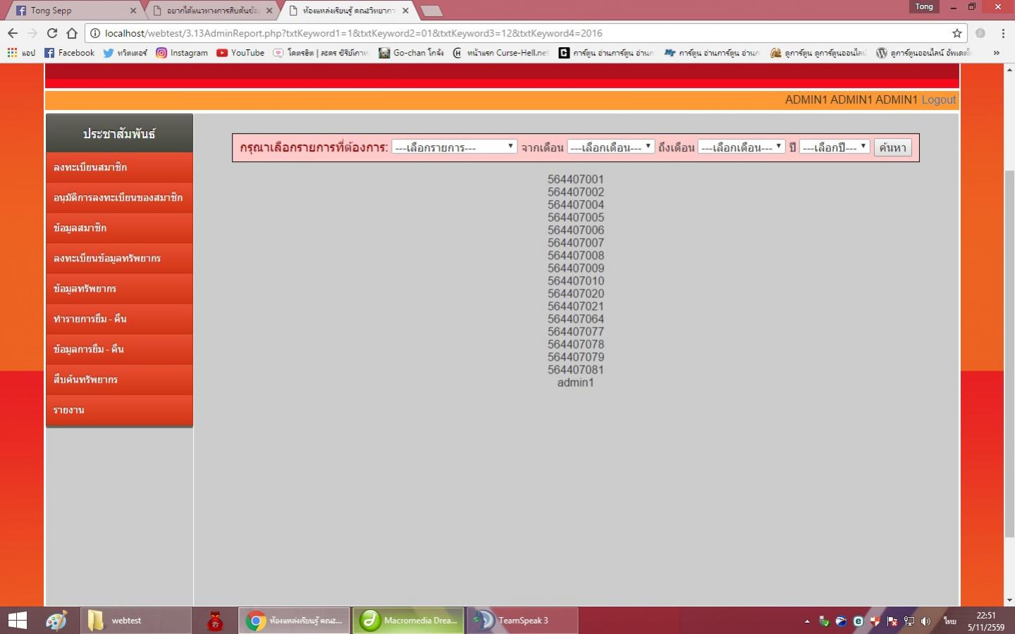Close the Tong Sepp tab
This screenshot has height=634, width=1015.
[133, 11]
